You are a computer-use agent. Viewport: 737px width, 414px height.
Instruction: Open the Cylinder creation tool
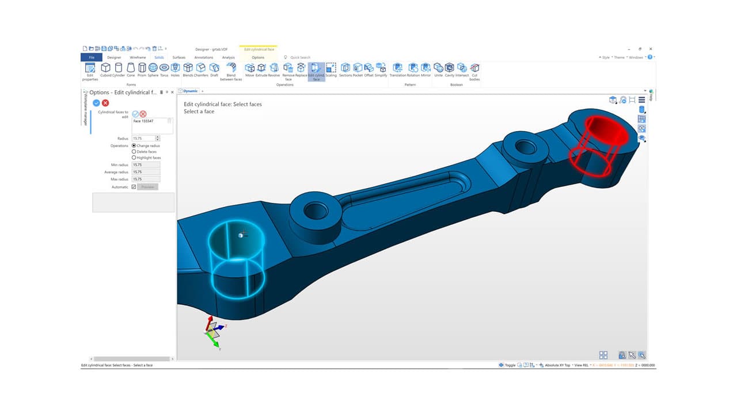click(x=118, y=67)
